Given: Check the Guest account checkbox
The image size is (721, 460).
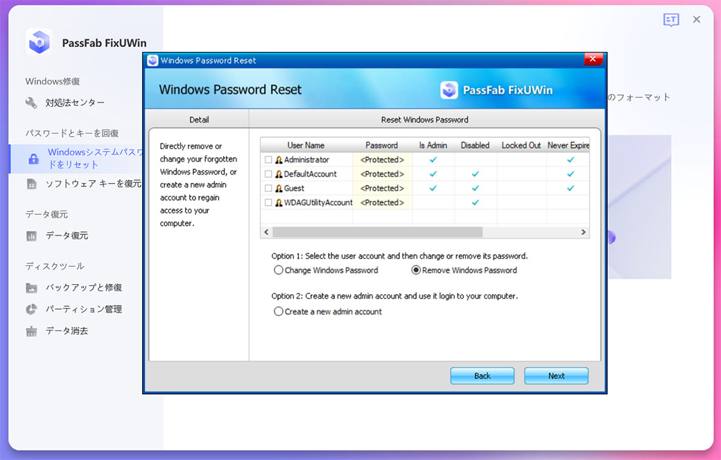Looking at the screenshot, I should point(268,188).
